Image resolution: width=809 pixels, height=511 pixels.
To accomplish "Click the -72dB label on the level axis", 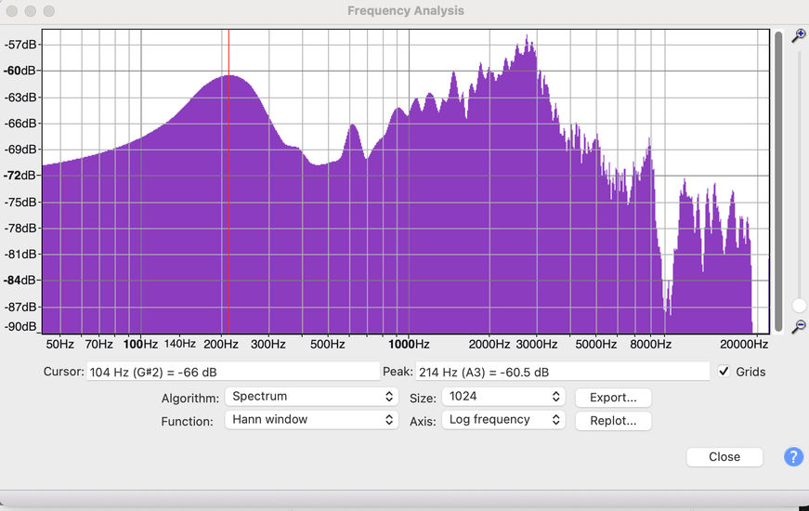I will (20, 175).
